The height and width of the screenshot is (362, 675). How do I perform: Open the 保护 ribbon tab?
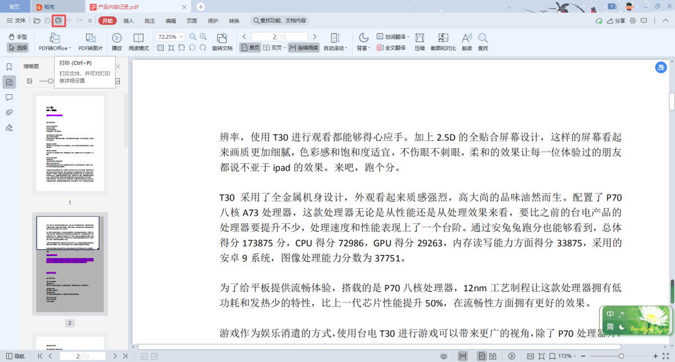[213, 21]
